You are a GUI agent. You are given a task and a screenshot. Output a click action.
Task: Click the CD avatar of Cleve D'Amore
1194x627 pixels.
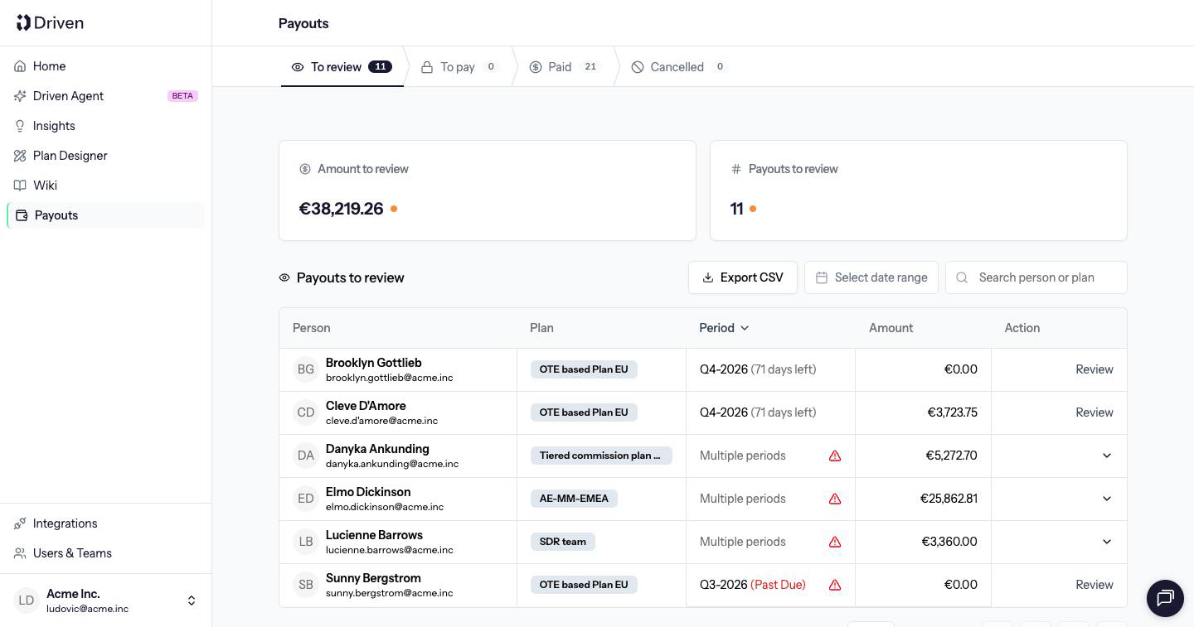pyautogui.click(x=306, y=412)
